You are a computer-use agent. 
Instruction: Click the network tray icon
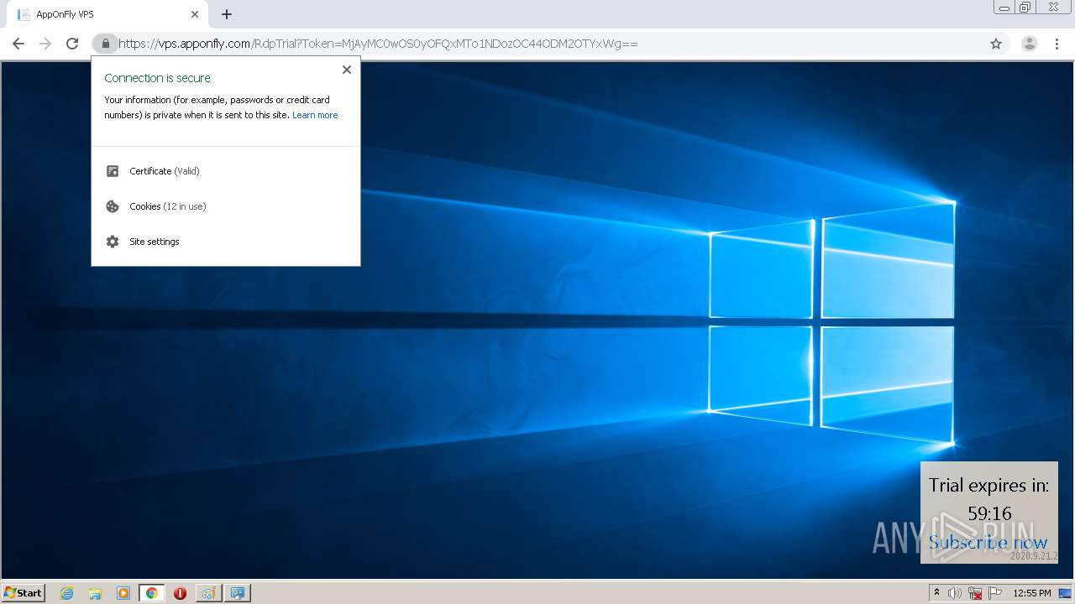click(x=975, y=593)
